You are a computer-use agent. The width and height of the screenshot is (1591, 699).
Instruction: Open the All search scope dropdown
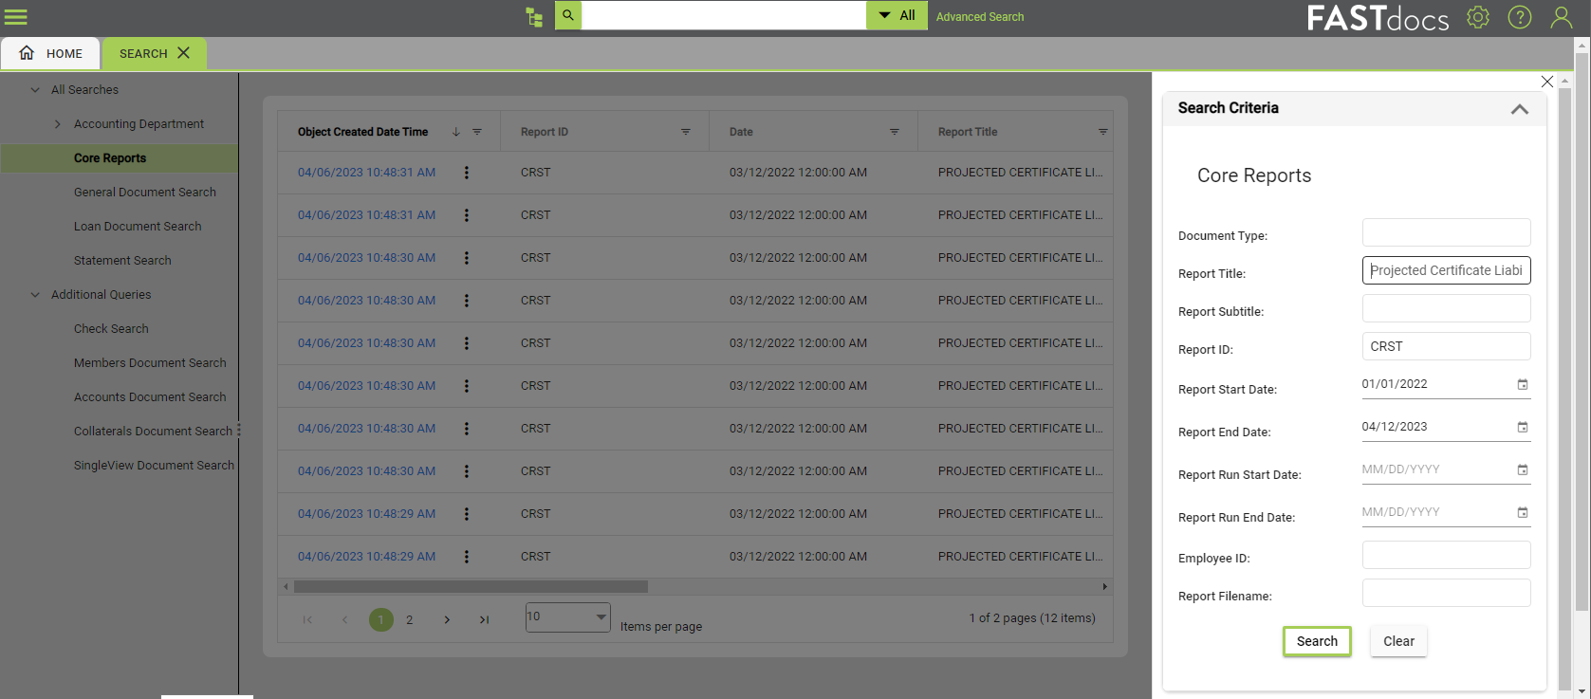click(897, 15)
